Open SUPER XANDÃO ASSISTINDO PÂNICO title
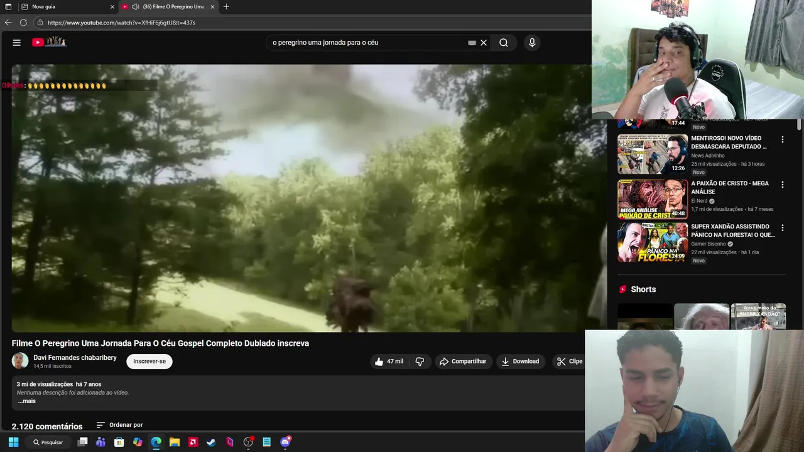The height and width of the screenshot is (452, 804). pos(733,230)
